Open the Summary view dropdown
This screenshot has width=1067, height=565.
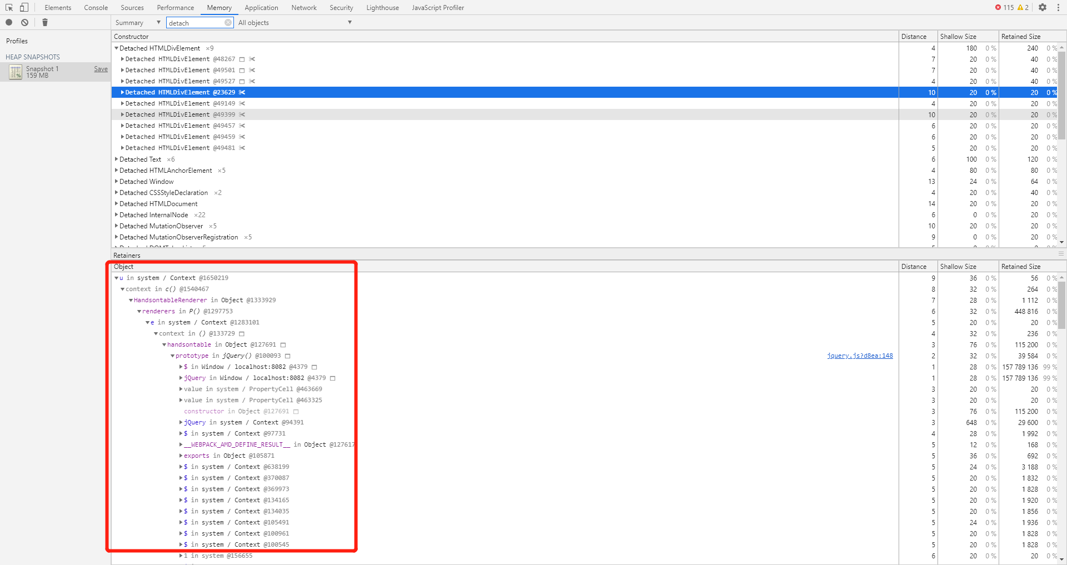138,23
